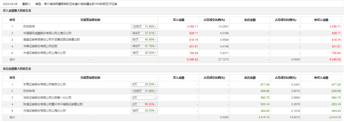Expand the 484次 37.81% stats badge

(144, 33)
